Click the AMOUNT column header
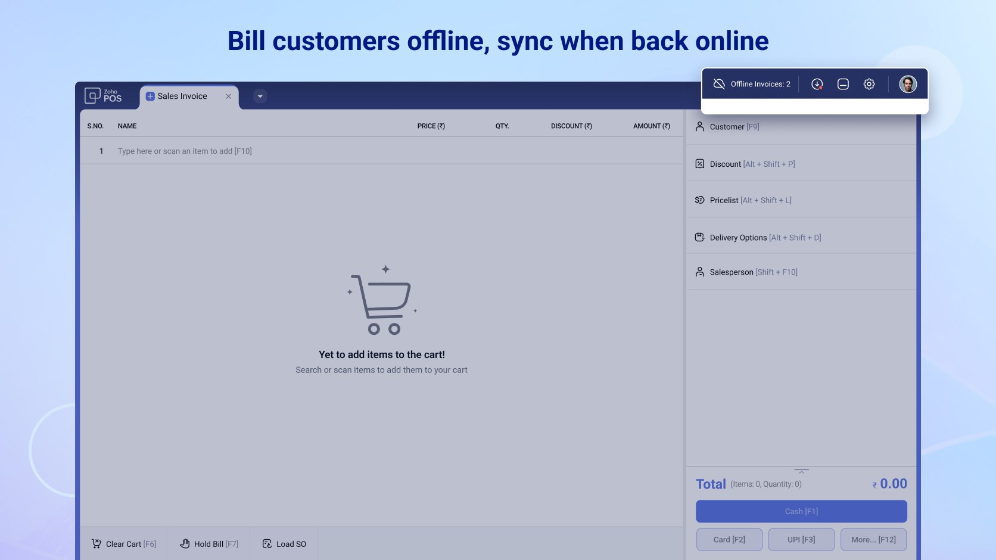Image resolution: width=996 pixels, height=560 pixels. point(652,126)
